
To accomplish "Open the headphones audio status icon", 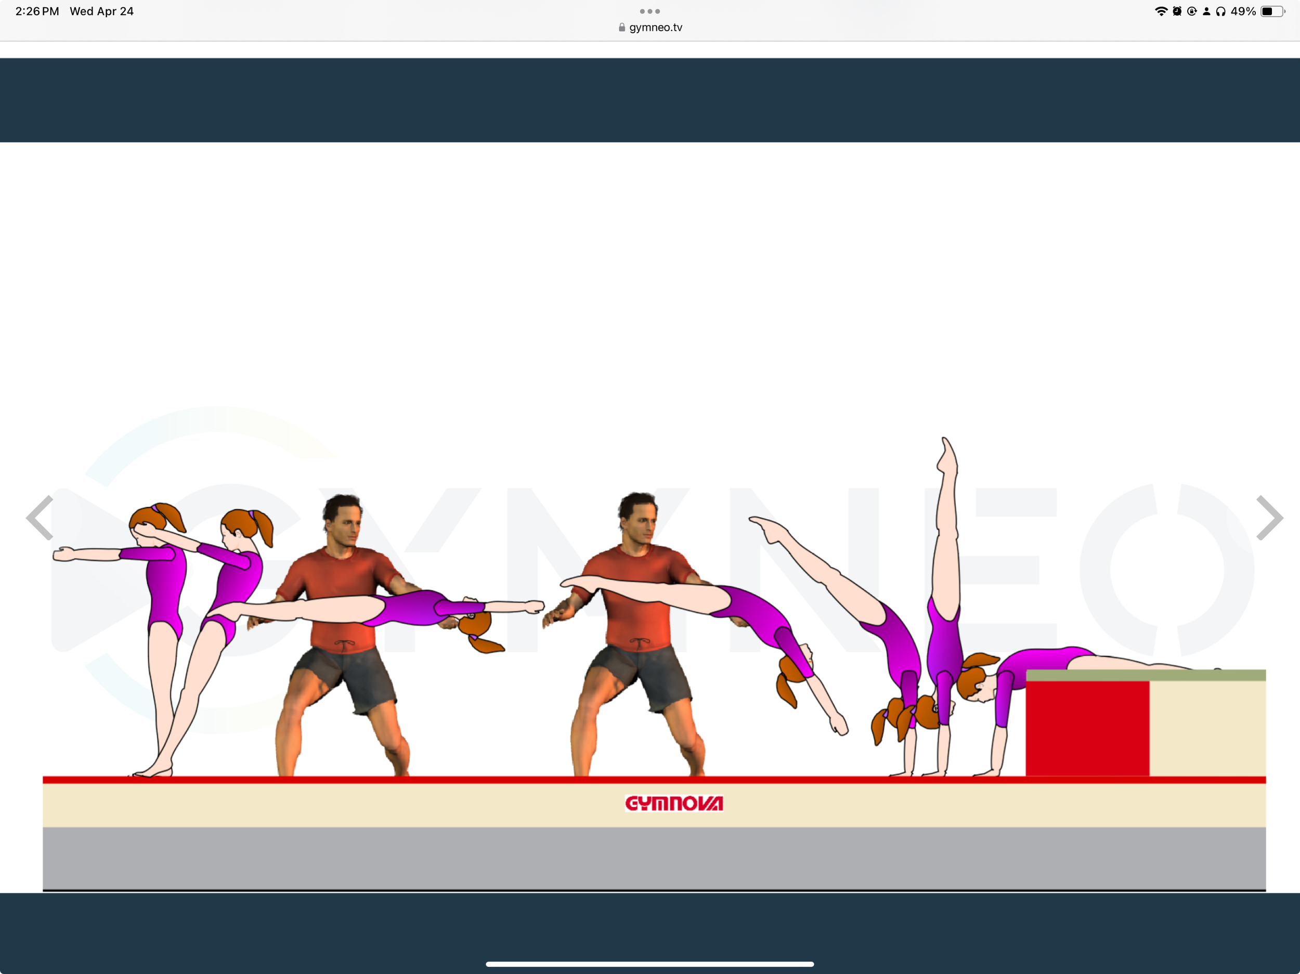I will [x=1223, y=10].
